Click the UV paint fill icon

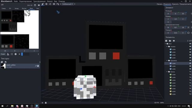pyautogui.click(x=8, y=54)
